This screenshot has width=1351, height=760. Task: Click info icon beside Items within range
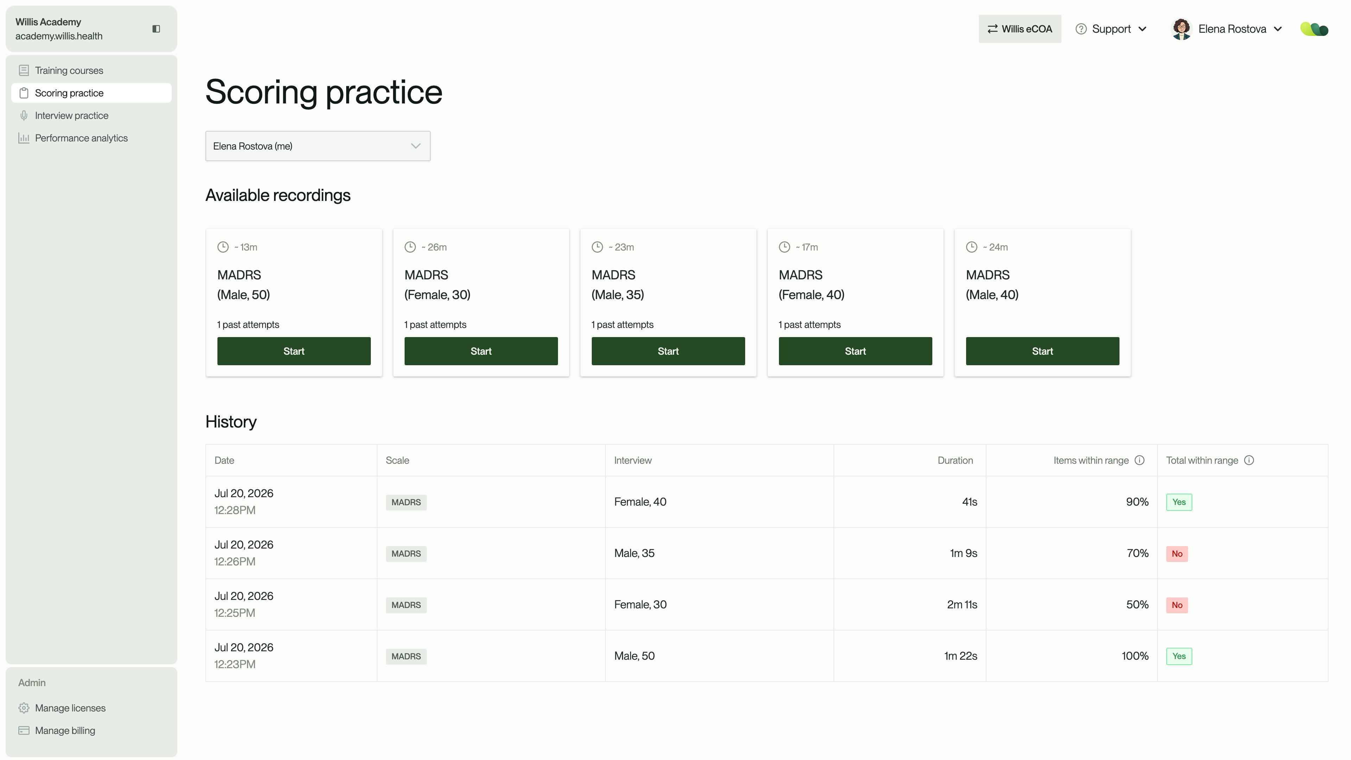coord(1140,460)
